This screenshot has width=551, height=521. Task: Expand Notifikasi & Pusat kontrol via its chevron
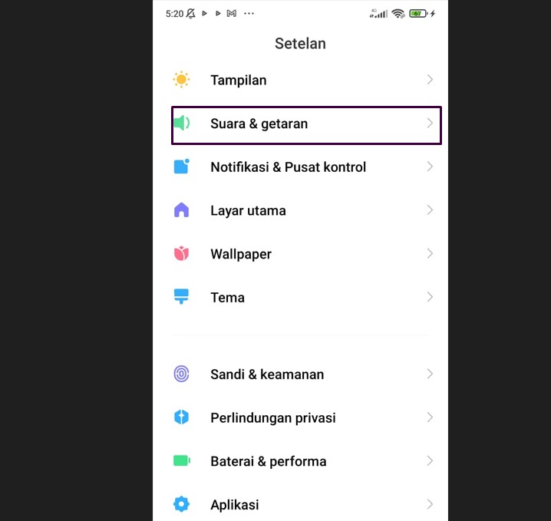coord(430,167)
